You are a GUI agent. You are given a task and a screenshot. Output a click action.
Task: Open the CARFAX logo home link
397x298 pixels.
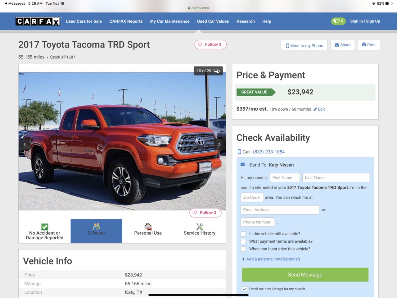[38, 21]
